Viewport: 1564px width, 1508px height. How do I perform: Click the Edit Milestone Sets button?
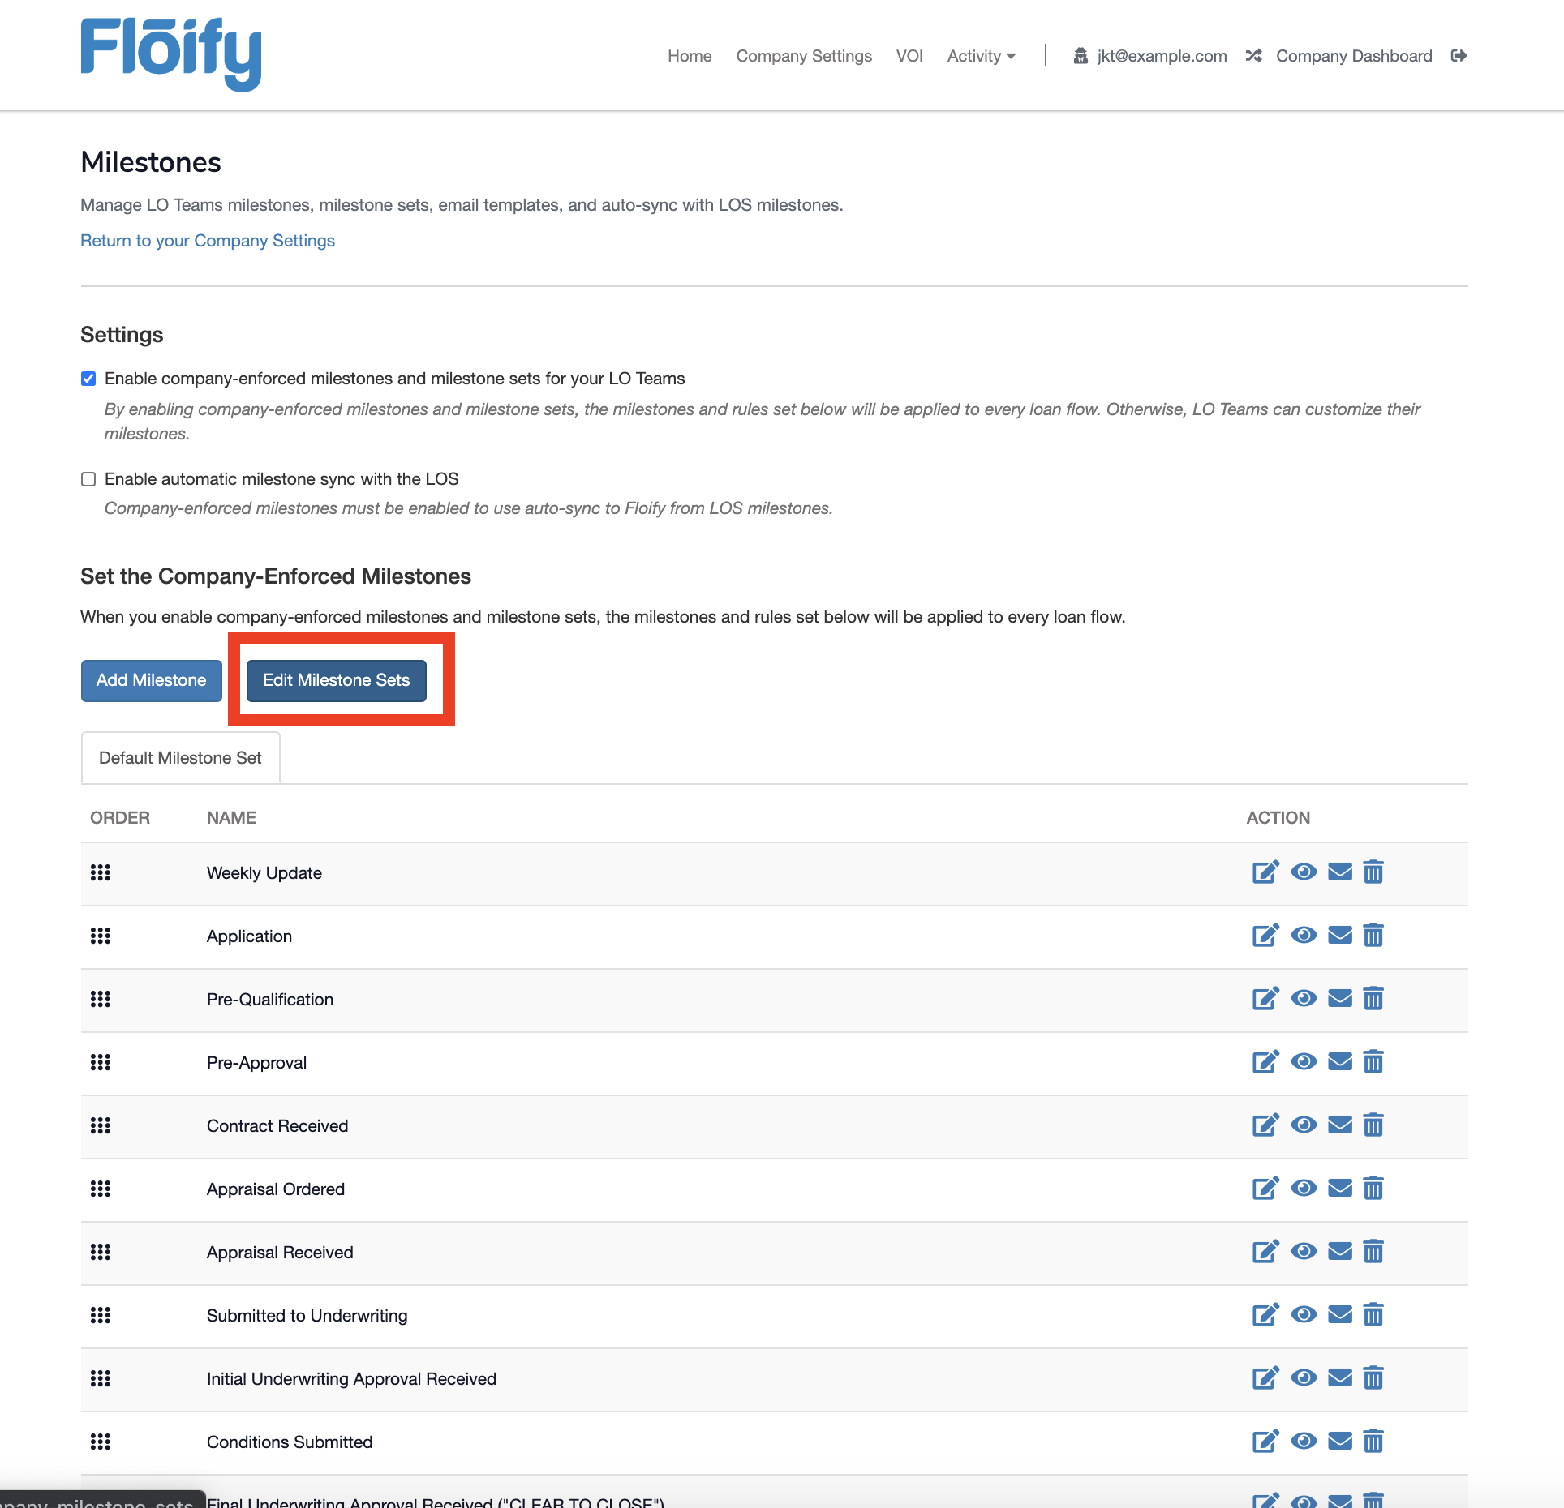(x=336, y=680)
